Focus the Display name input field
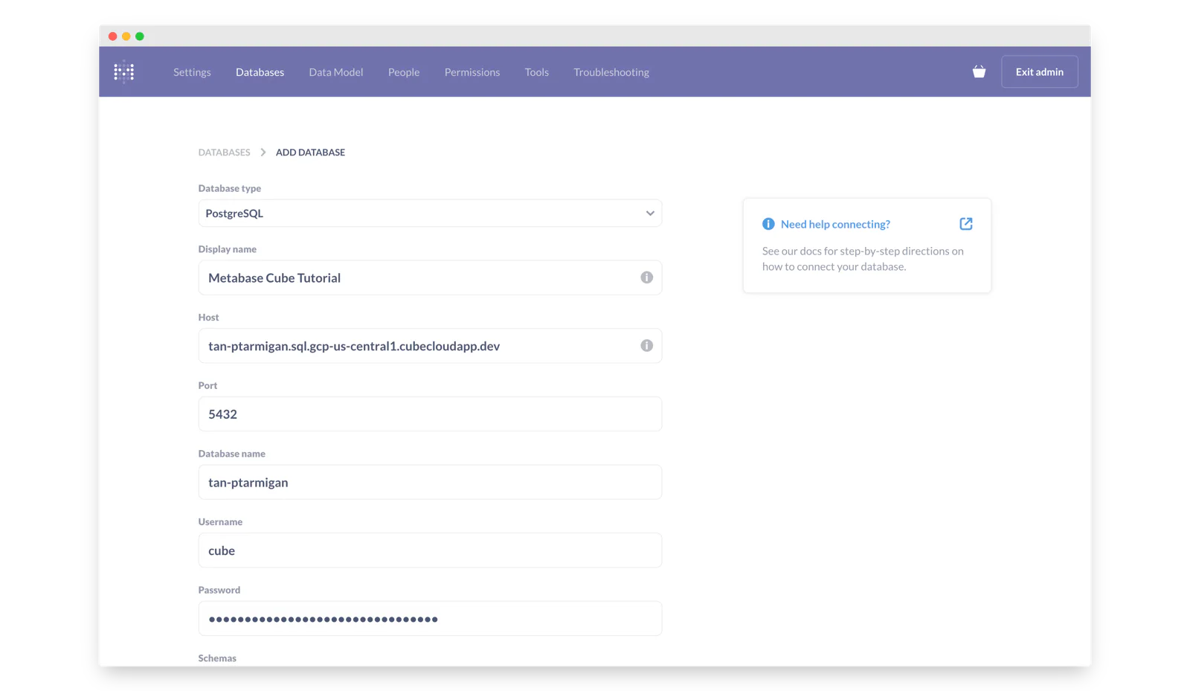Screen dimensions: 1190x691 click(x=430, y=277)
